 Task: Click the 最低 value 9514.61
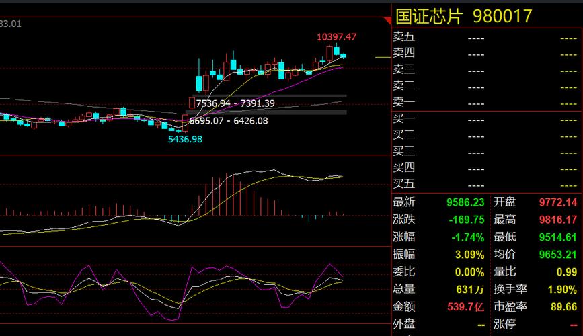[557, 237]
